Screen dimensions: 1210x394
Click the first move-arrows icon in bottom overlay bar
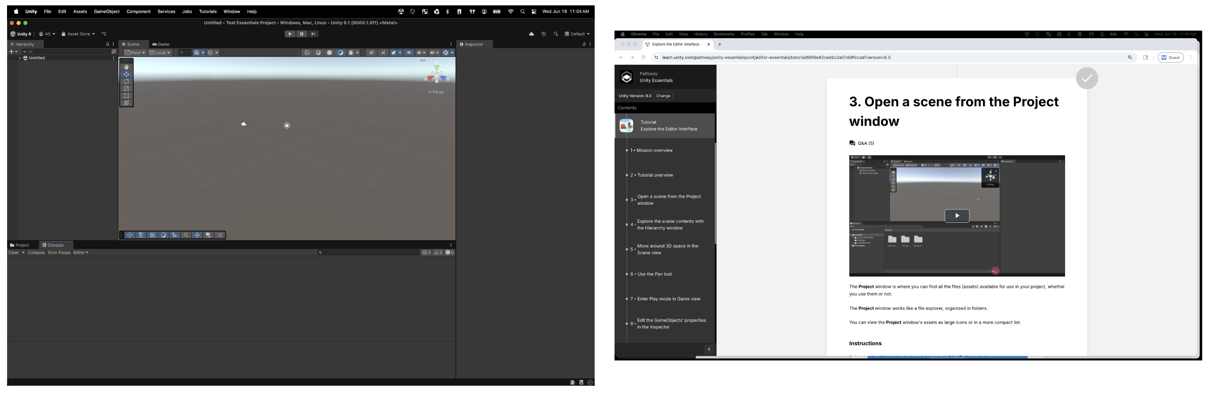tap(130, 235)
